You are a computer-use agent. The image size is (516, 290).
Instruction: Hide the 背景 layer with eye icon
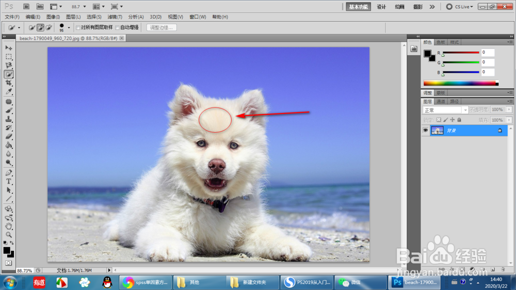click(x=426, y=131)
